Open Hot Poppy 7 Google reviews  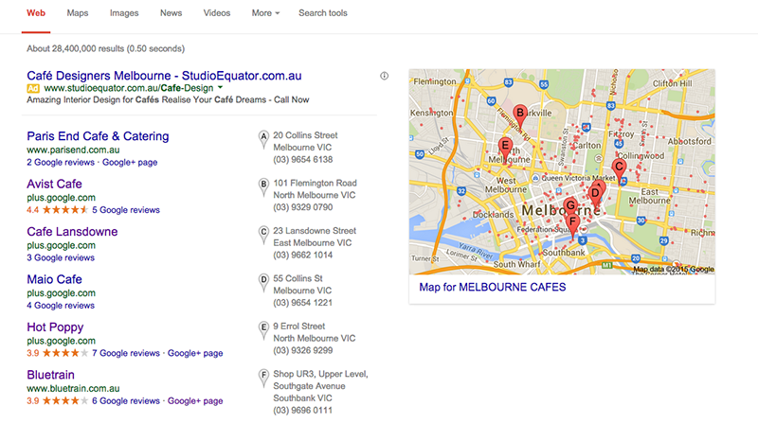pyautogui.click(x=126, y=353)
